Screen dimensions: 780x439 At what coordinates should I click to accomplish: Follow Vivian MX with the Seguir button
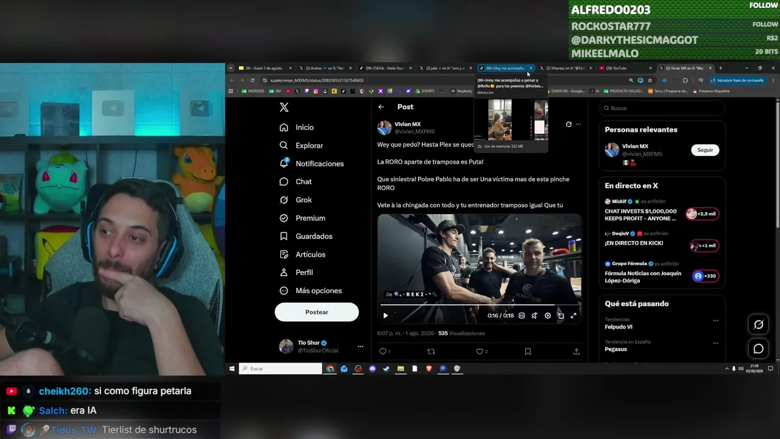point(705,150)
